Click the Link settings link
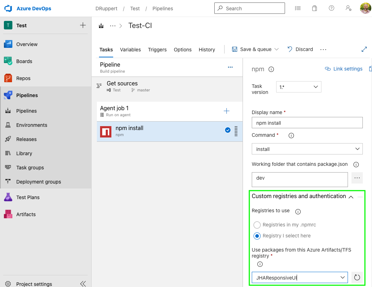Image resolution: width=372 pixels, height=287 pixels. point(344,69)
